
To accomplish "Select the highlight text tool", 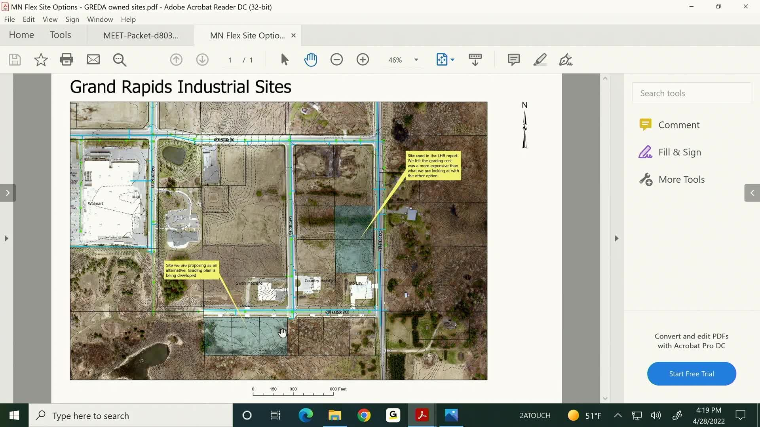I will pyautogui.click(x=540, y=60).
